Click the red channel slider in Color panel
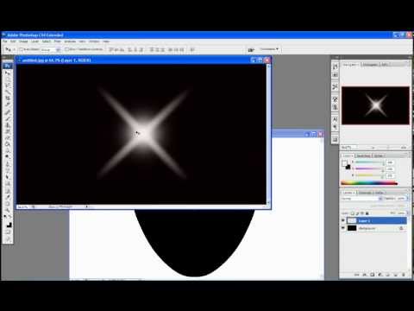Screen dimensions: 414x311 370,163
